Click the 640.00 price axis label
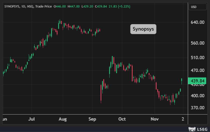This screenshot has width=210, height=132. click(197, 22)
